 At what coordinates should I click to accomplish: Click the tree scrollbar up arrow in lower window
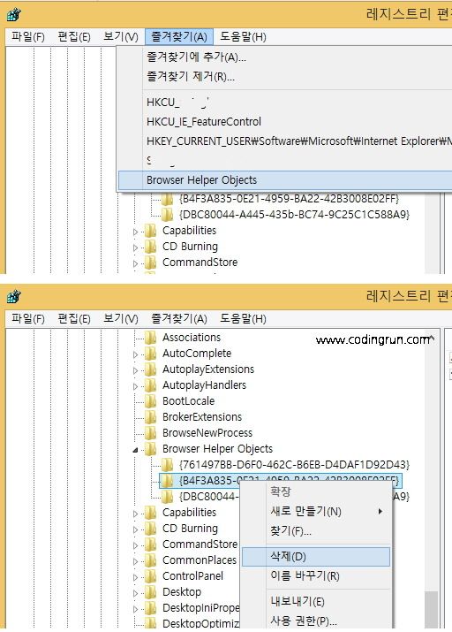(x=432, y=338)
